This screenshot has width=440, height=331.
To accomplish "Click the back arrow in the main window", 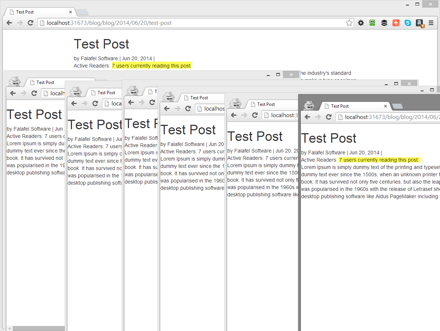I will pos(9,23).
